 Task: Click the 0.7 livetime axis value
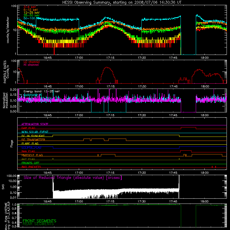14,218
